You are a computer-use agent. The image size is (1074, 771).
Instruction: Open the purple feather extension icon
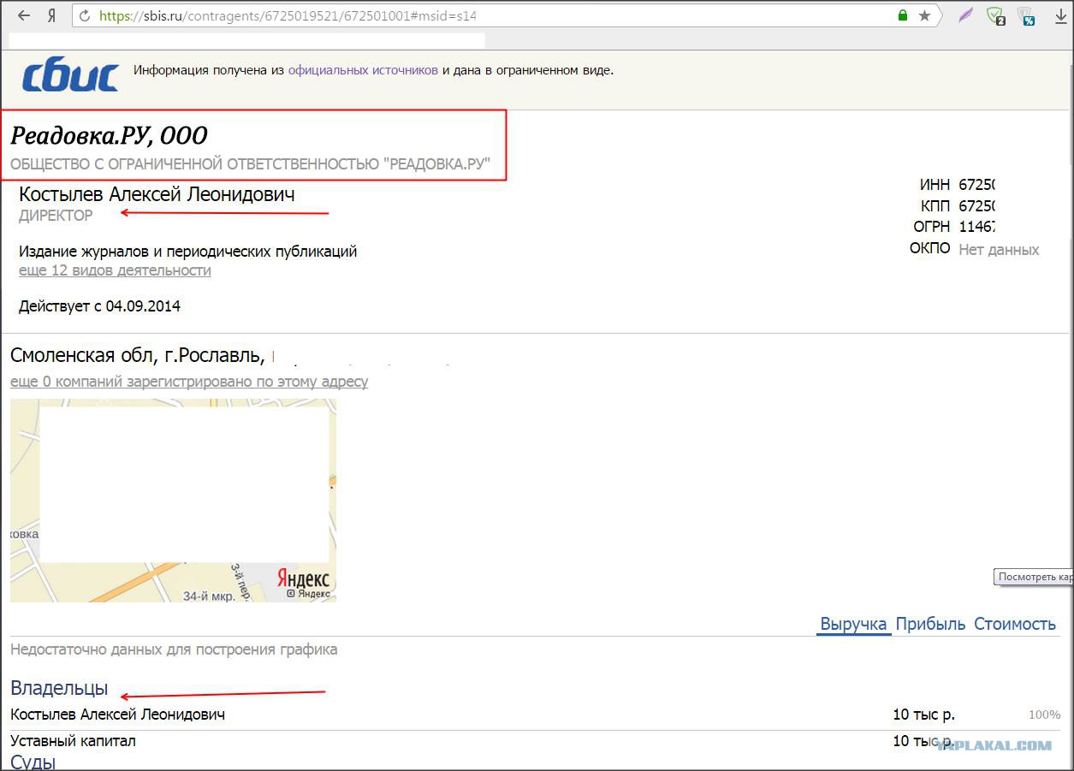(x=965, y=15)
